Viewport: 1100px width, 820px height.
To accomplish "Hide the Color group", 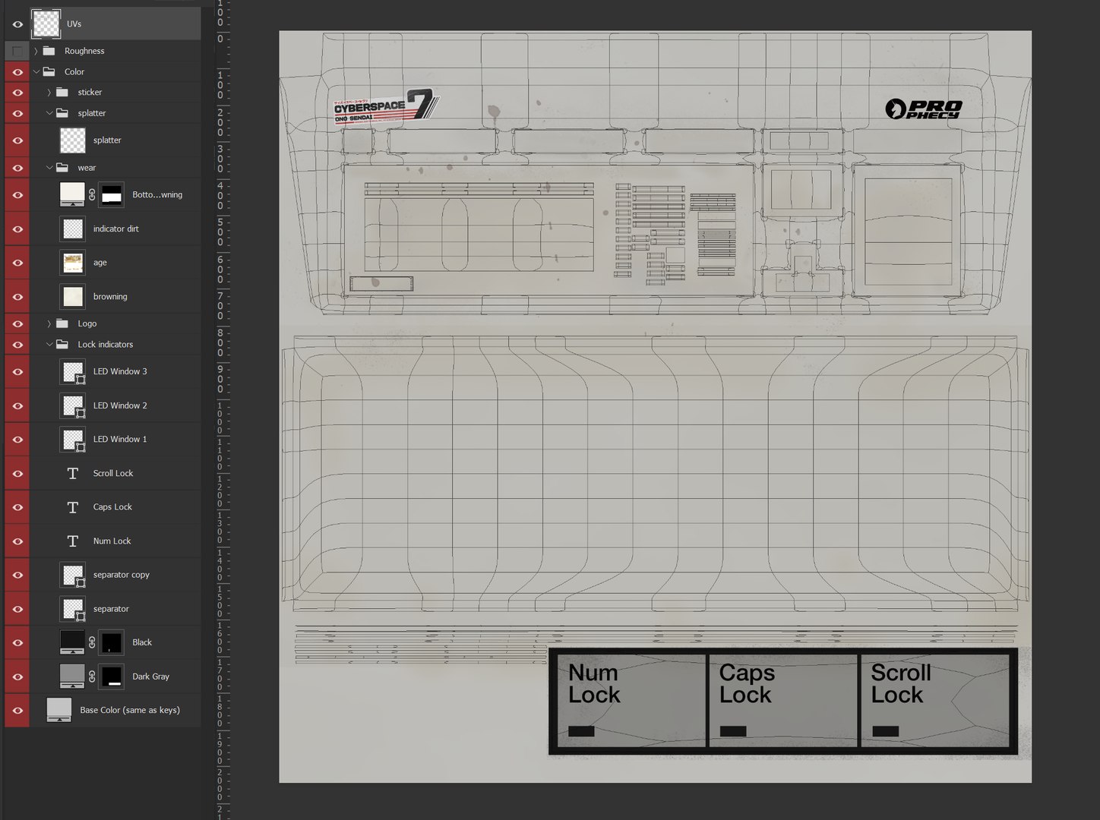I will click(x=17, y=71).
